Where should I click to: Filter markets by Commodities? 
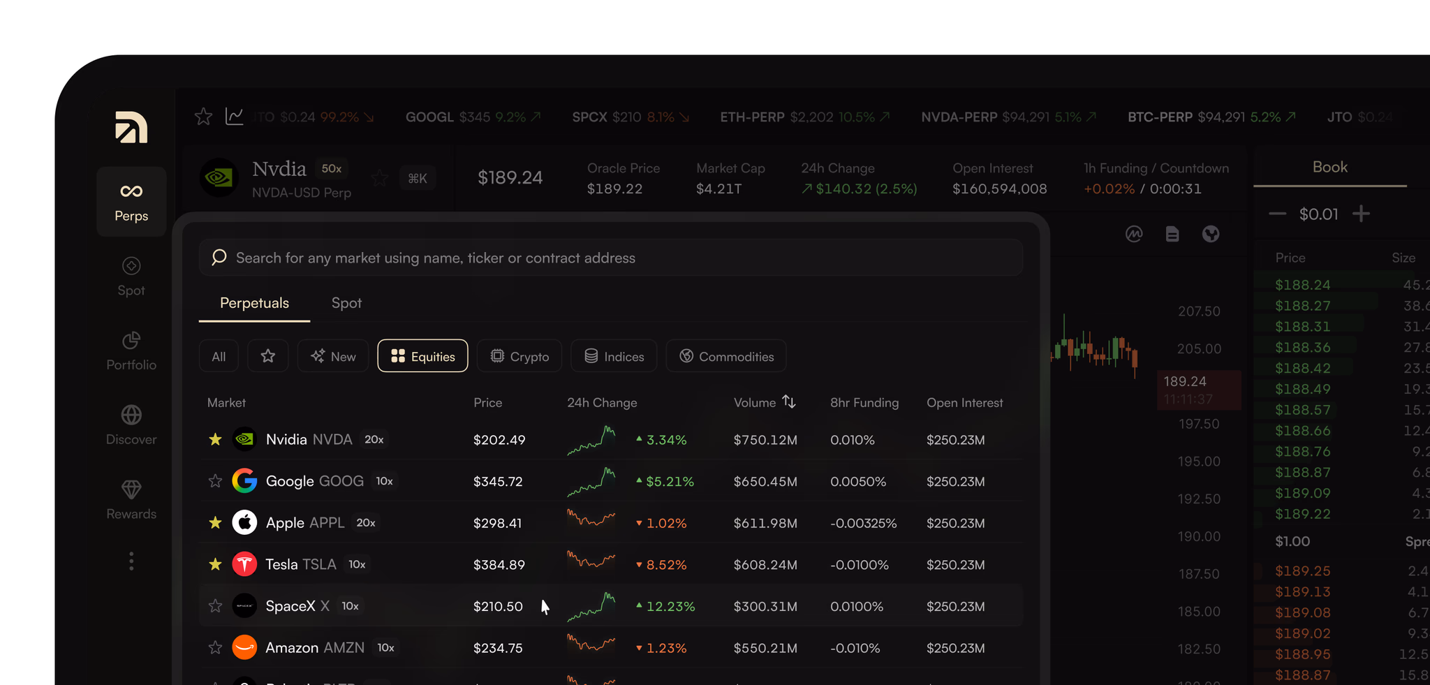pyautogui.click(x=726, y=356)
